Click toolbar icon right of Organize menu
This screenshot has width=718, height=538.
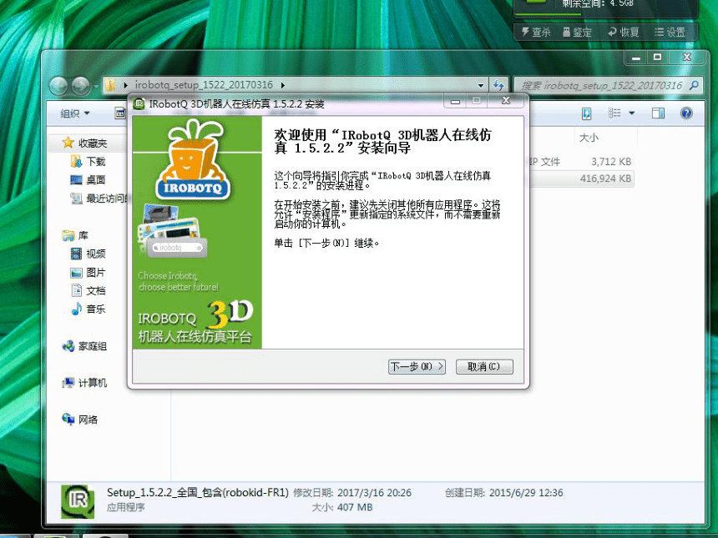click(120, 113)
